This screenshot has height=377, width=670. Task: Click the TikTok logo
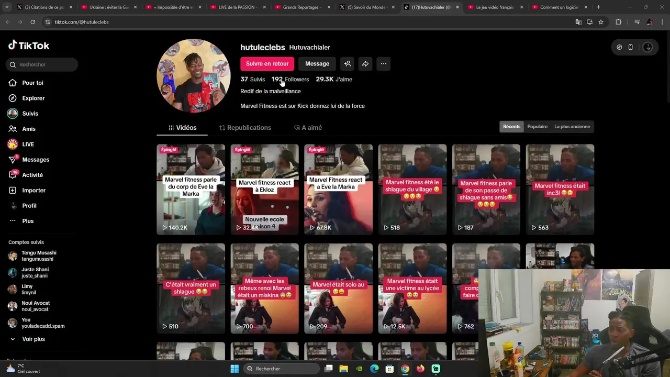(29, 46)
